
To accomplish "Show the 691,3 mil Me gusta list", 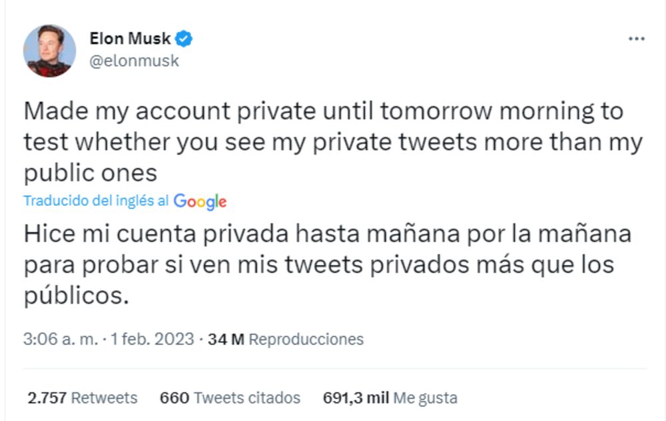I will click(x=390, y=398).
